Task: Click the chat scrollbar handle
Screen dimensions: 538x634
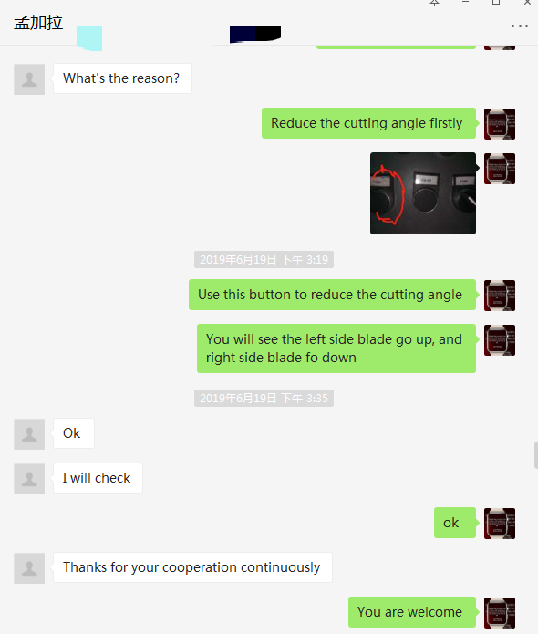Action: coord(536,455)
